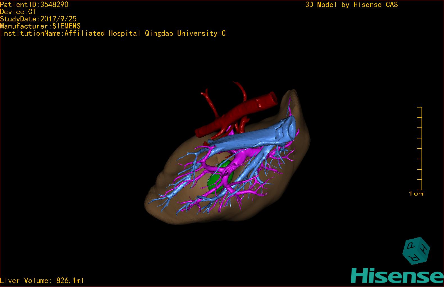Click the '3D Model by Hisense CAS' title

[352, 5]
